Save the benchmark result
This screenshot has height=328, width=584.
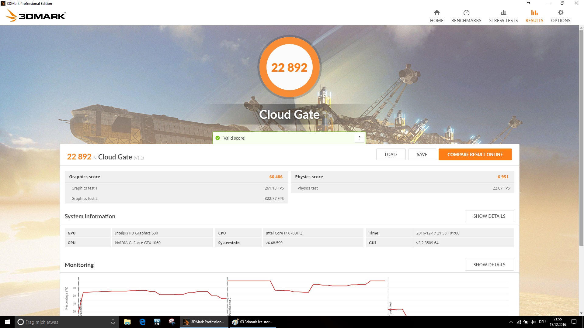click(x=422, y=155)
